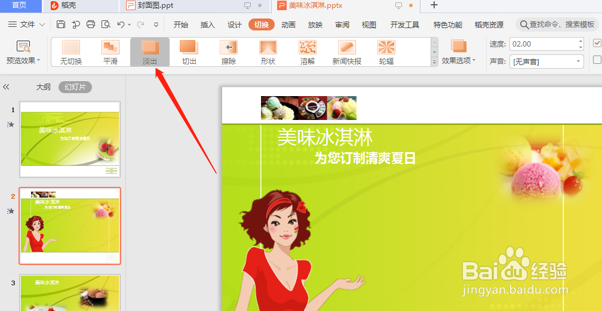The image size is (602, 311).
Task: Expand the transition gallery more button
Action: tap(435, 61)
